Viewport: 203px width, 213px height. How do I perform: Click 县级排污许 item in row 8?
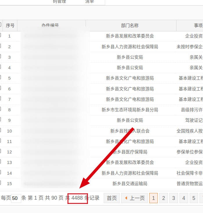tap(192, 110)
